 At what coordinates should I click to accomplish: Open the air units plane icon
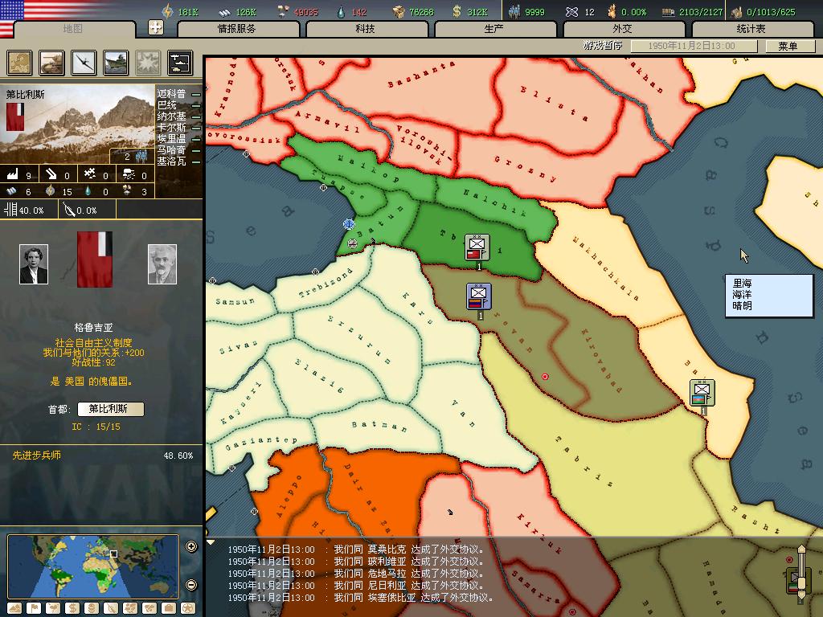click(84, 63)
